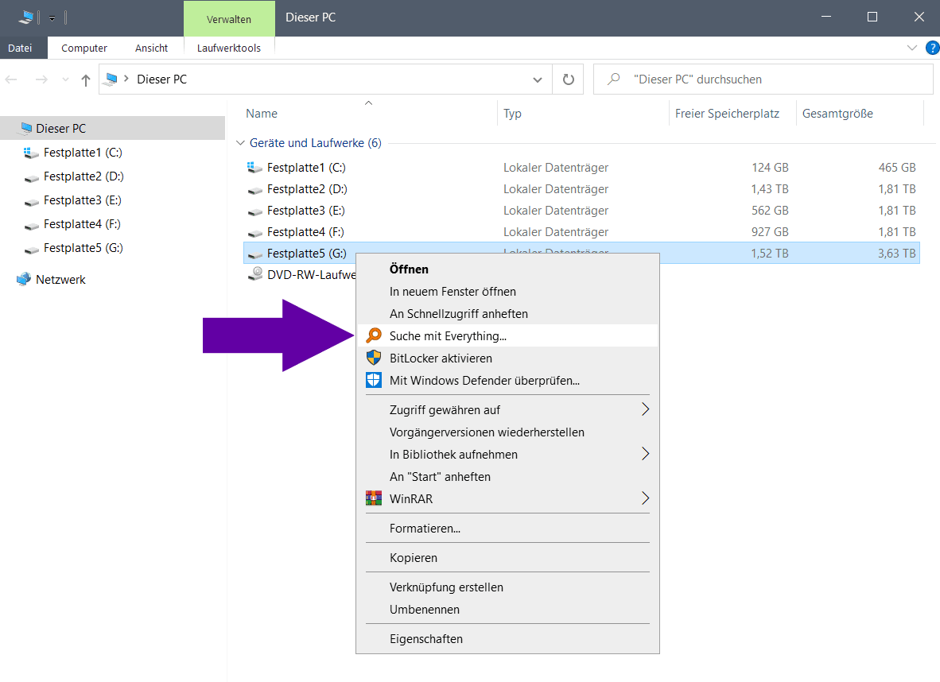Click the BitLocker shield icon
The image size is (940, 682).
pyautogui.click(x=373, y=358)
